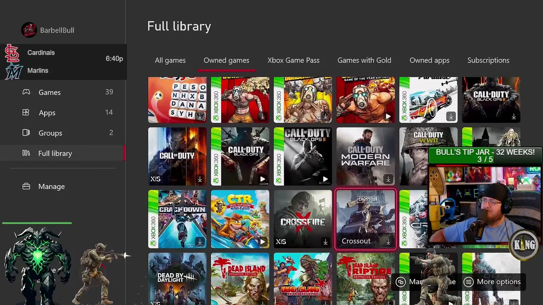Viewport: 543px width, 305px height.
Task: Open Games section in sidebar
Action: click(63, 92)
